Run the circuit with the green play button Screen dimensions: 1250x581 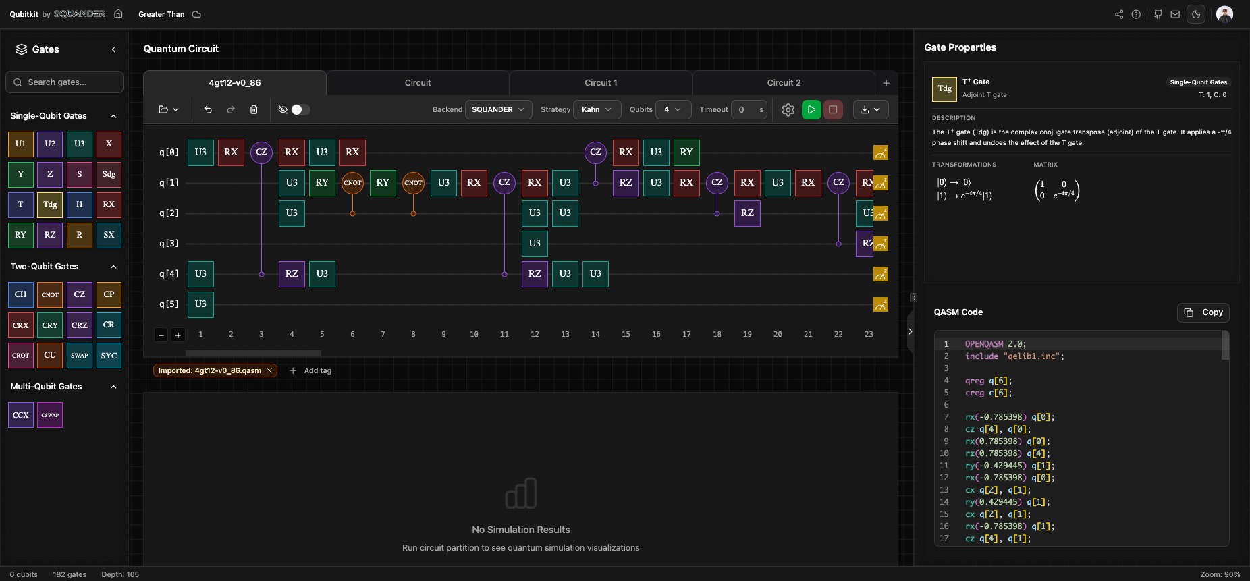click(811, 109)
